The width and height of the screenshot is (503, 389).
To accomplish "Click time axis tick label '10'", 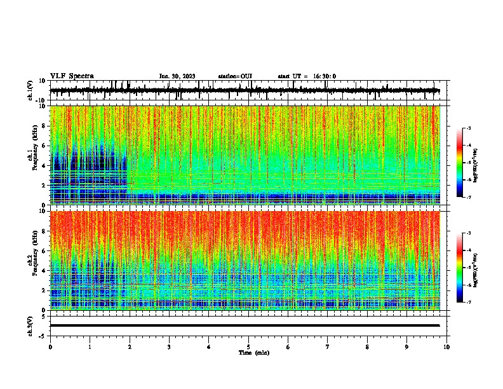I will (446, 347).
